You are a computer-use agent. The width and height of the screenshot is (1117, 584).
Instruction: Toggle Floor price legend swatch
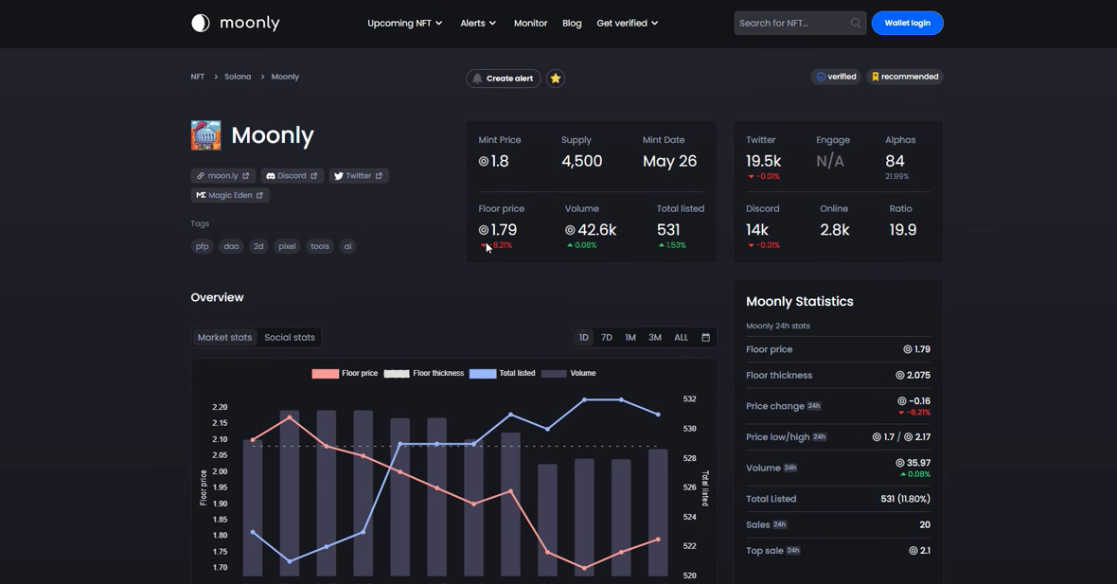(x=326, y=373)
